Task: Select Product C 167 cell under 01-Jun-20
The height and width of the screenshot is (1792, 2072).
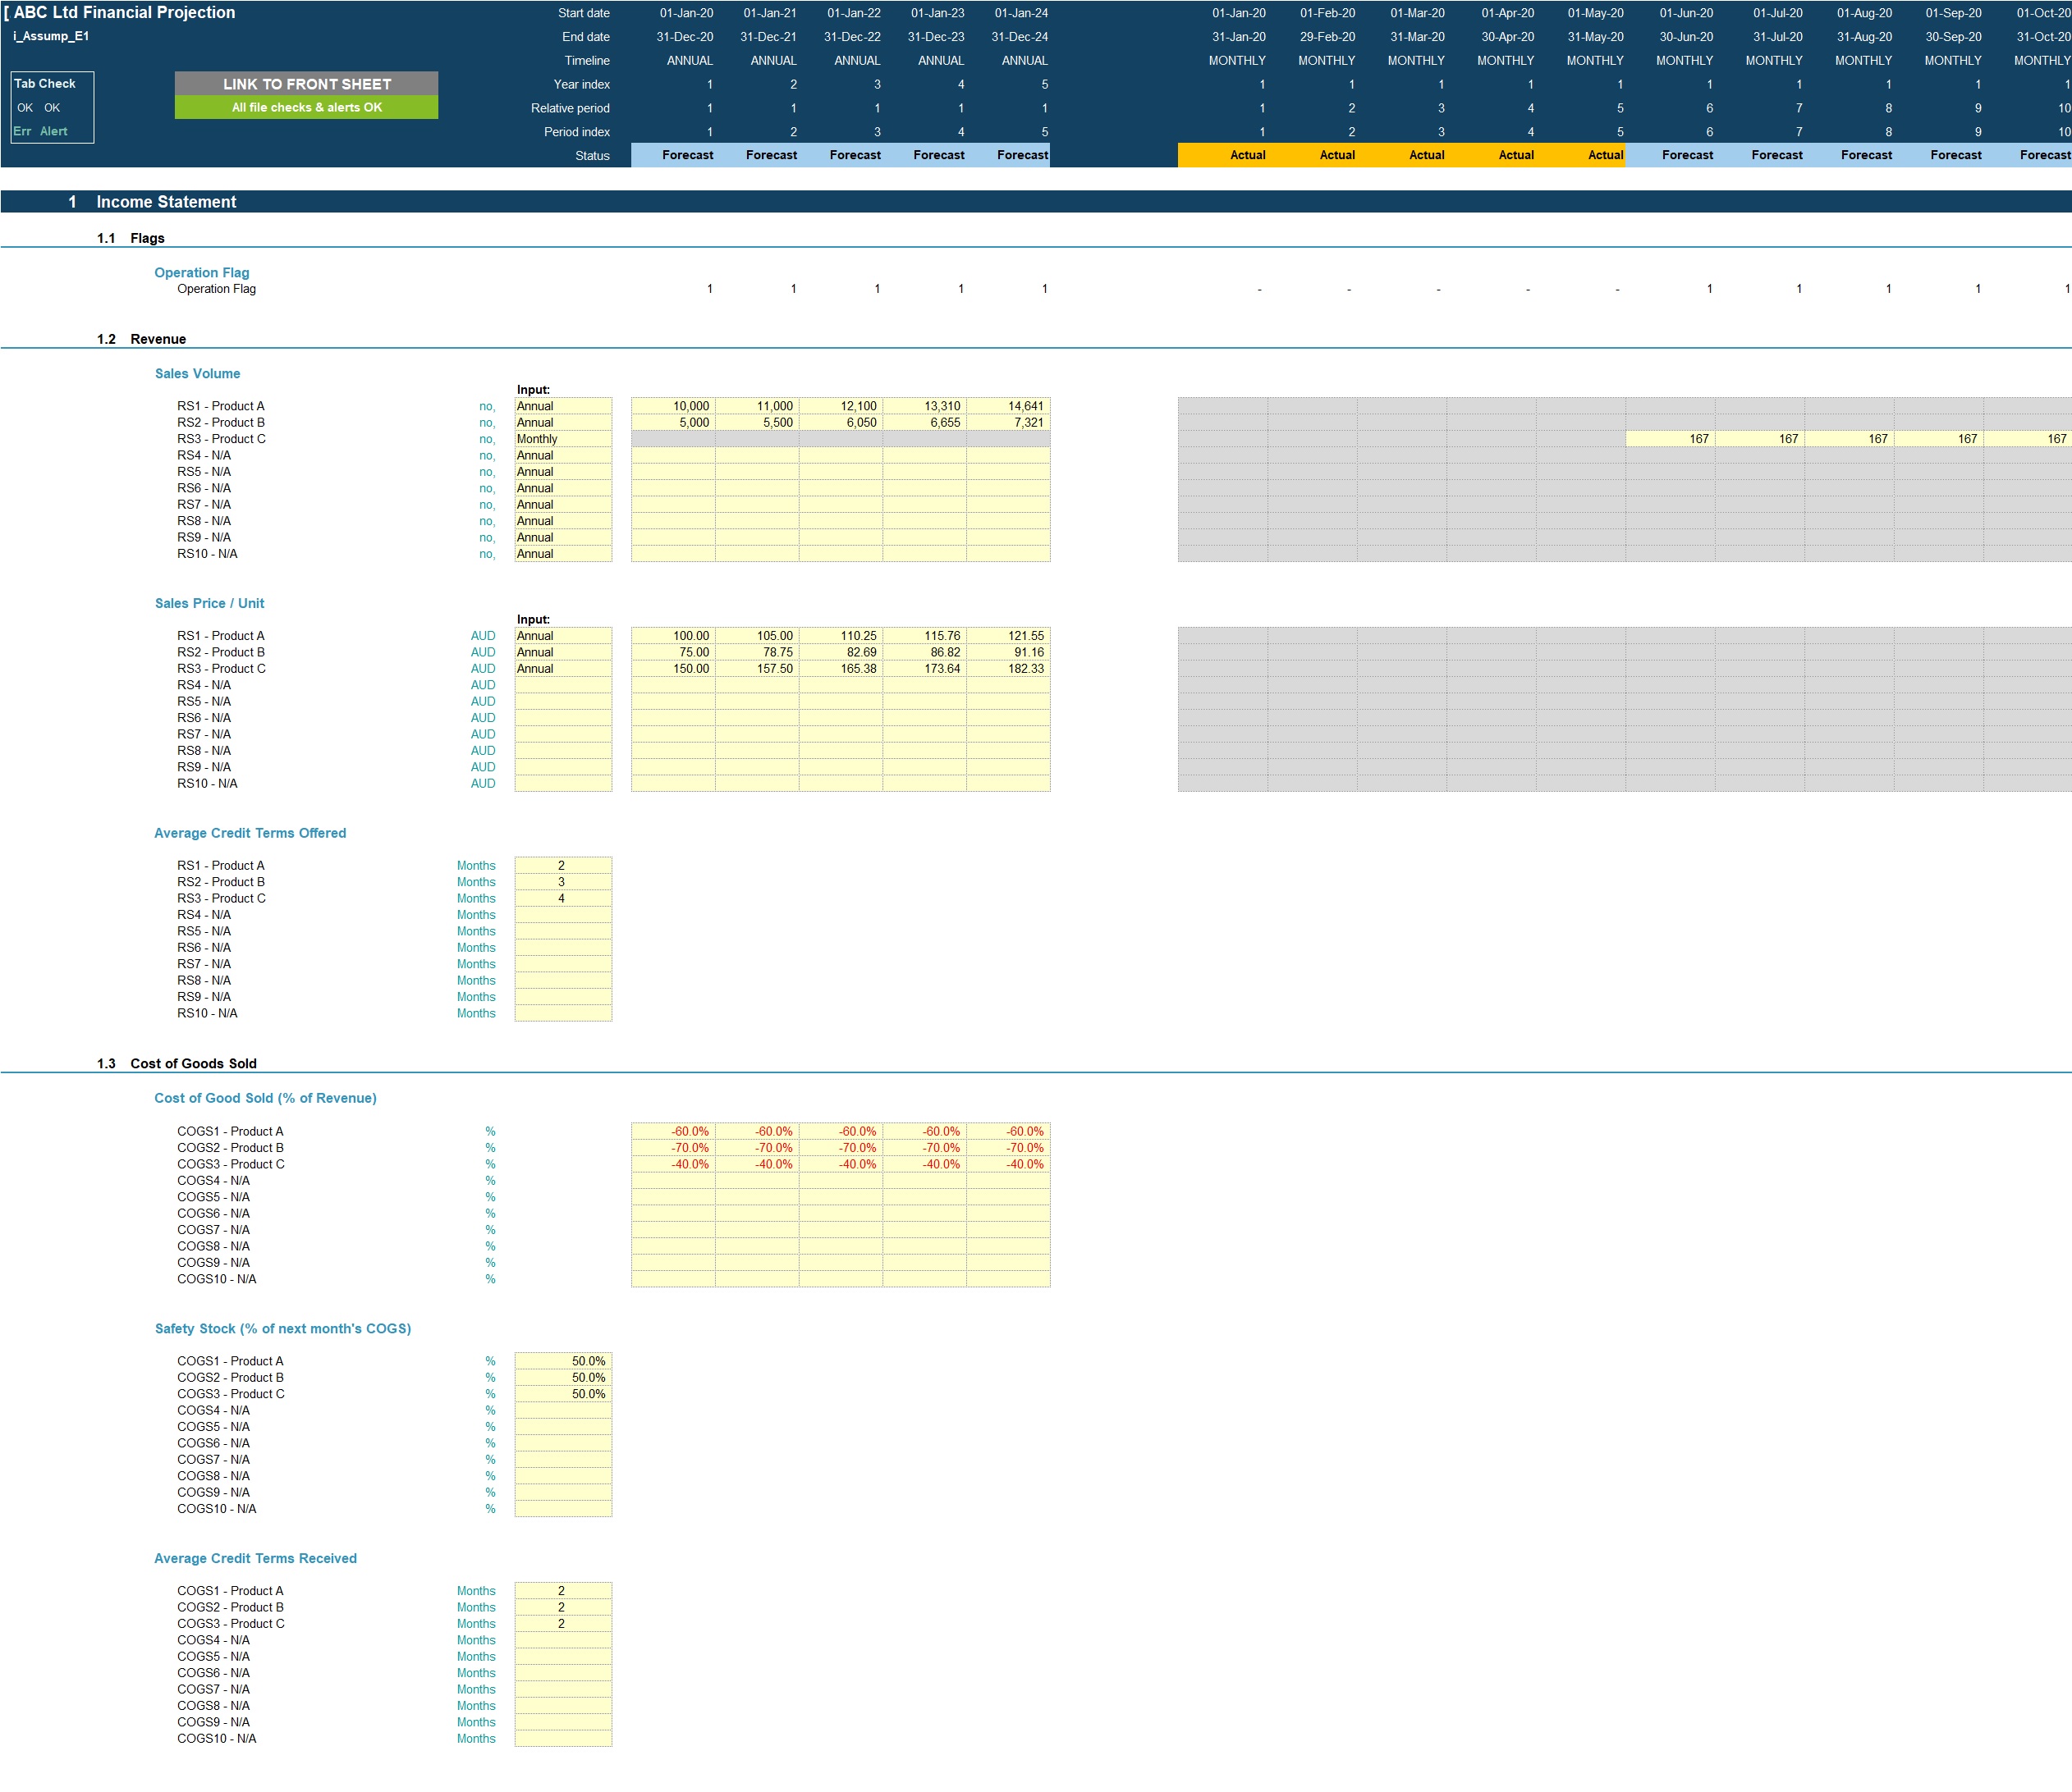Action: pos(1670,439)
